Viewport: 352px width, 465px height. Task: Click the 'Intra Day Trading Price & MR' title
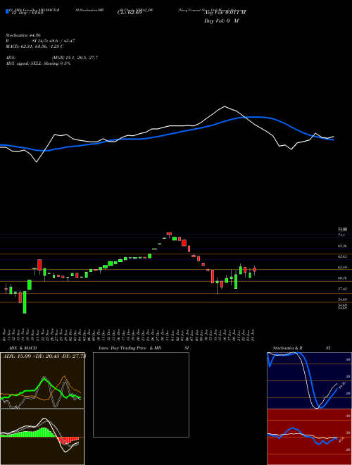click(130, 348)
